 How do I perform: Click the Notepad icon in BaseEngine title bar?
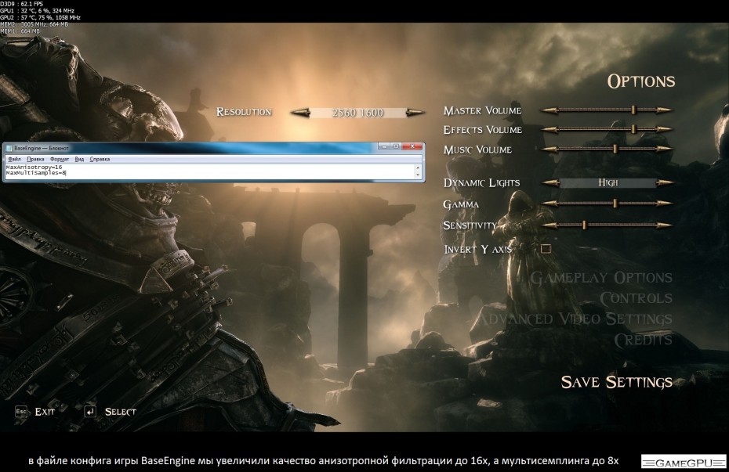click(x=9, y=147)
